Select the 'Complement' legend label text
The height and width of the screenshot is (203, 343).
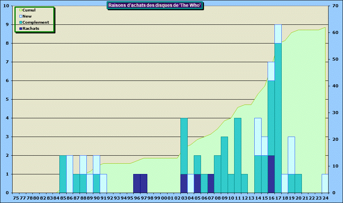click(x=36, y=23)
